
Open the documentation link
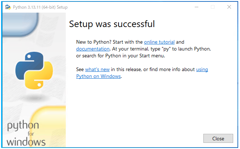pyautogui.click(x=93, y=49)
